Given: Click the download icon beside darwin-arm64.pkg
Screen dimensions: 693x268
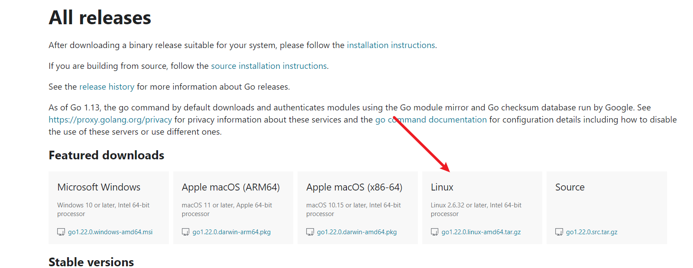Looking at the screenshot, I should click(x=185, y=232).
